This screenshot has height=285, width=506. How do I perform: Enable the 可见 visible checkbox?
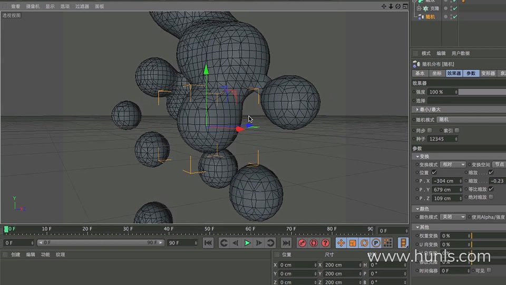pos(489,270)
